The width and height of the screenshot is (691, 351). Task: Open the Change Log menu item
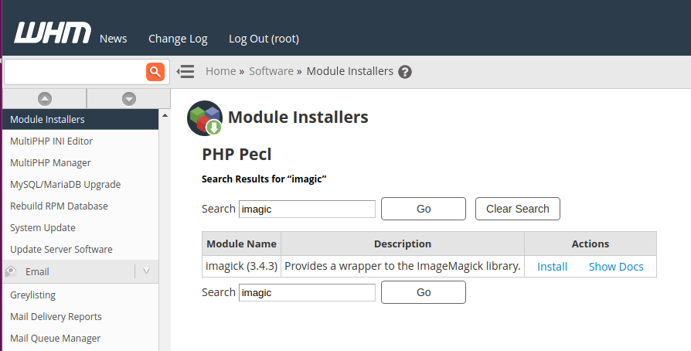tap(178, 39)
